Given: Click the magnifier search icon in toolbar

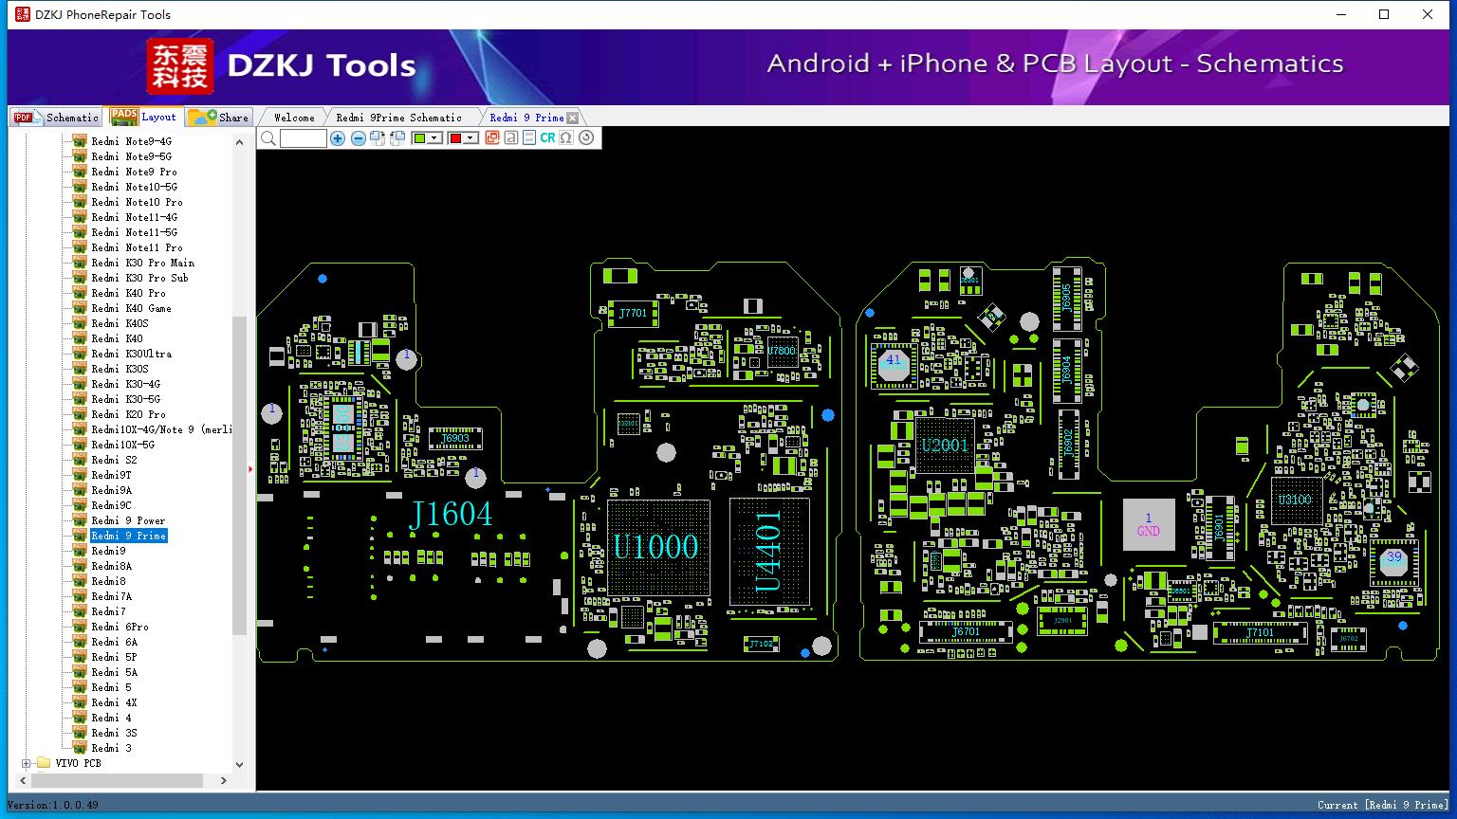Looking at the screenshot, I should [268, 138].
